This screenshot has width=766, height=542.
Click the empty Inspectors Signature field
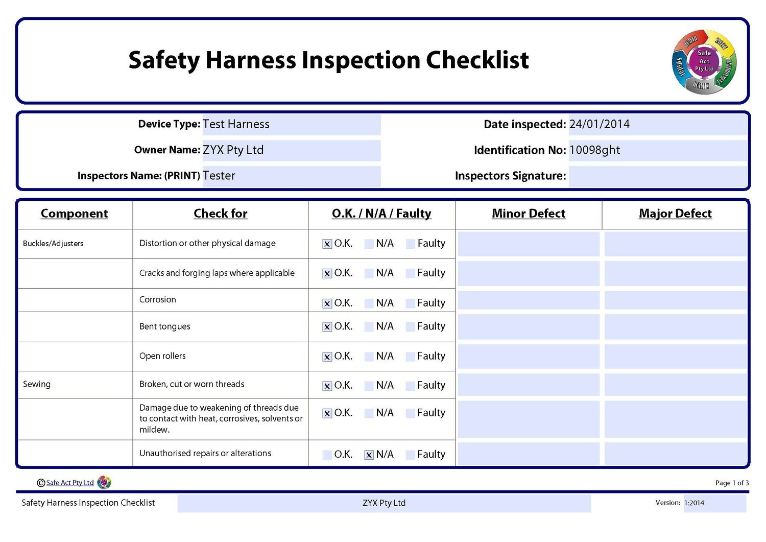point(657,177)
